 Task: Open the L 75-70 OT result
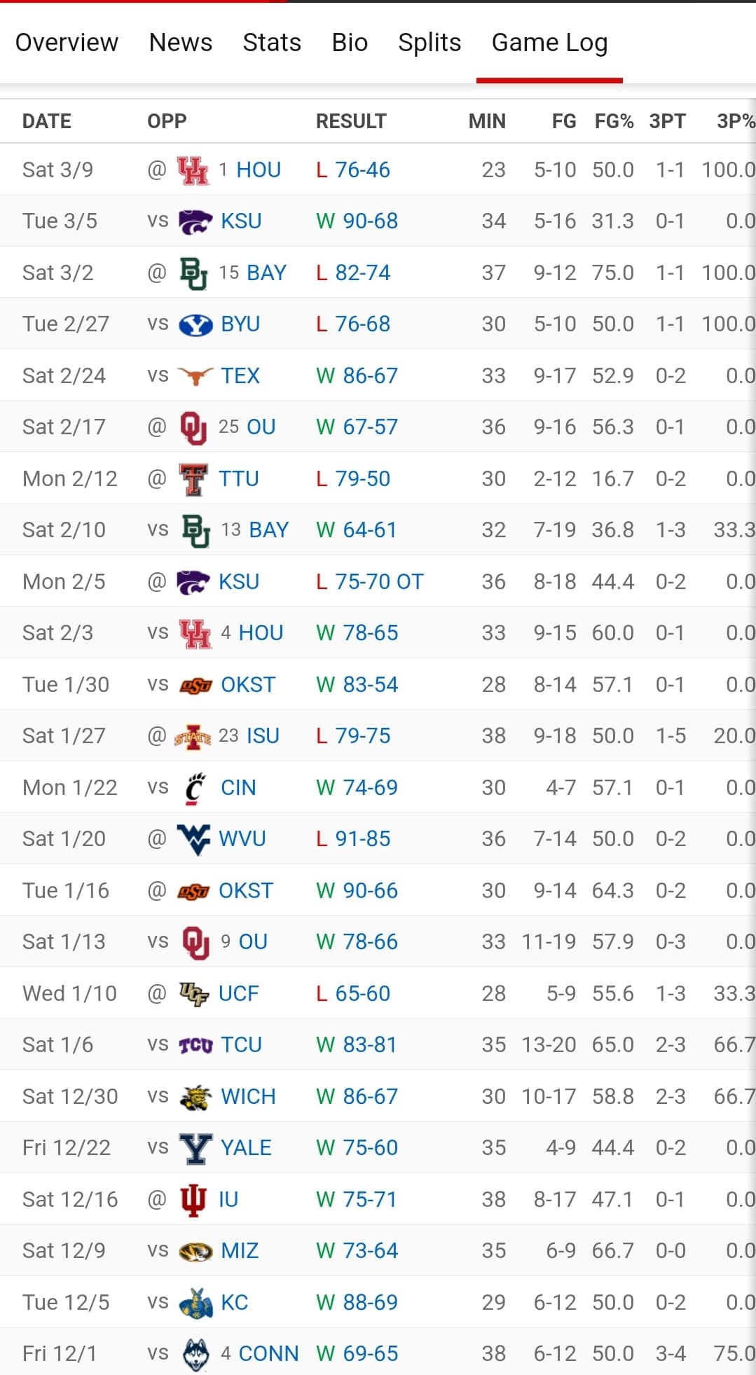[370, 582]
